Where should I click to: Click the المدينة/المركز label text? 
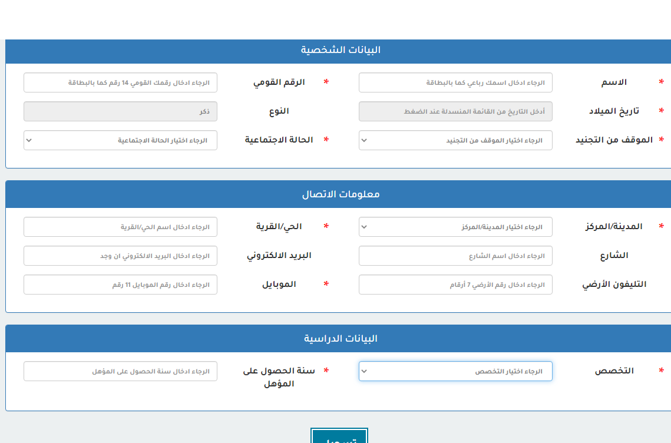point(614,226)
